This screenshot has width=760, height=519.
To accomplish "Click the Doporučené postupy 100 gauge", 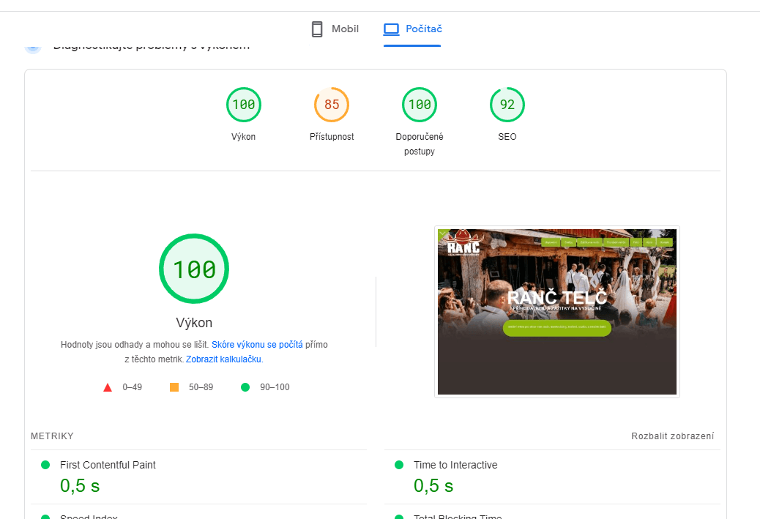I will (x=420, y=105).
